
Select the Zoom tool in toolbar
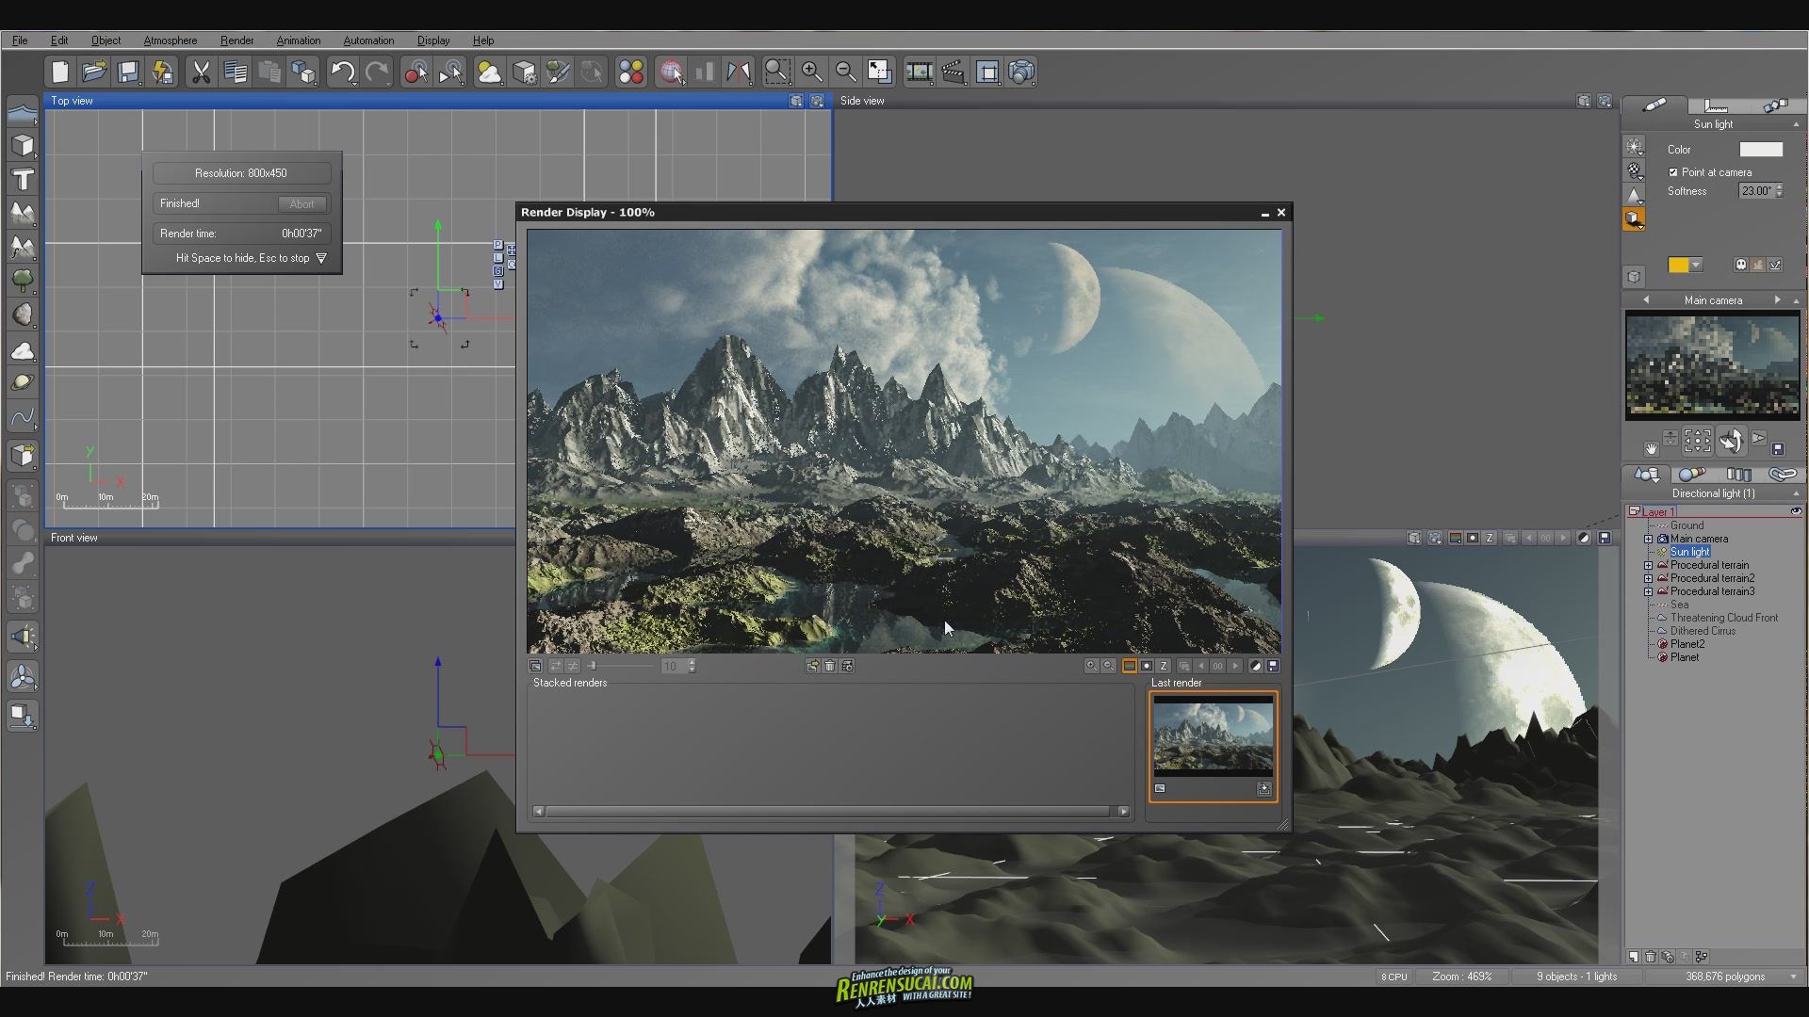pyautogui.click(x=776, y=71)
